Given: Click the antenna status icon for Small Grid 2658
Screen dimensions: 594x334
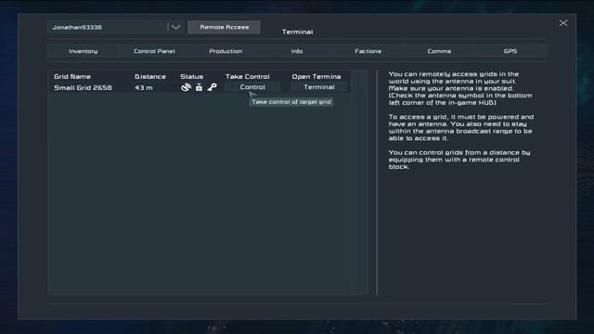Looking at the screenshot, I should click(186, 87).
